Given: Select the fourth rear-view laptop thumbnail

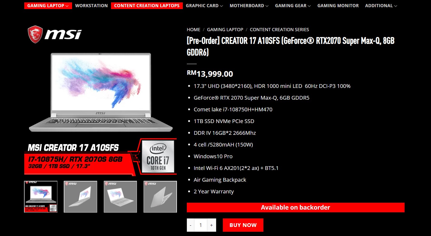Looking at the screenshot, I should (x=160, y=197).
